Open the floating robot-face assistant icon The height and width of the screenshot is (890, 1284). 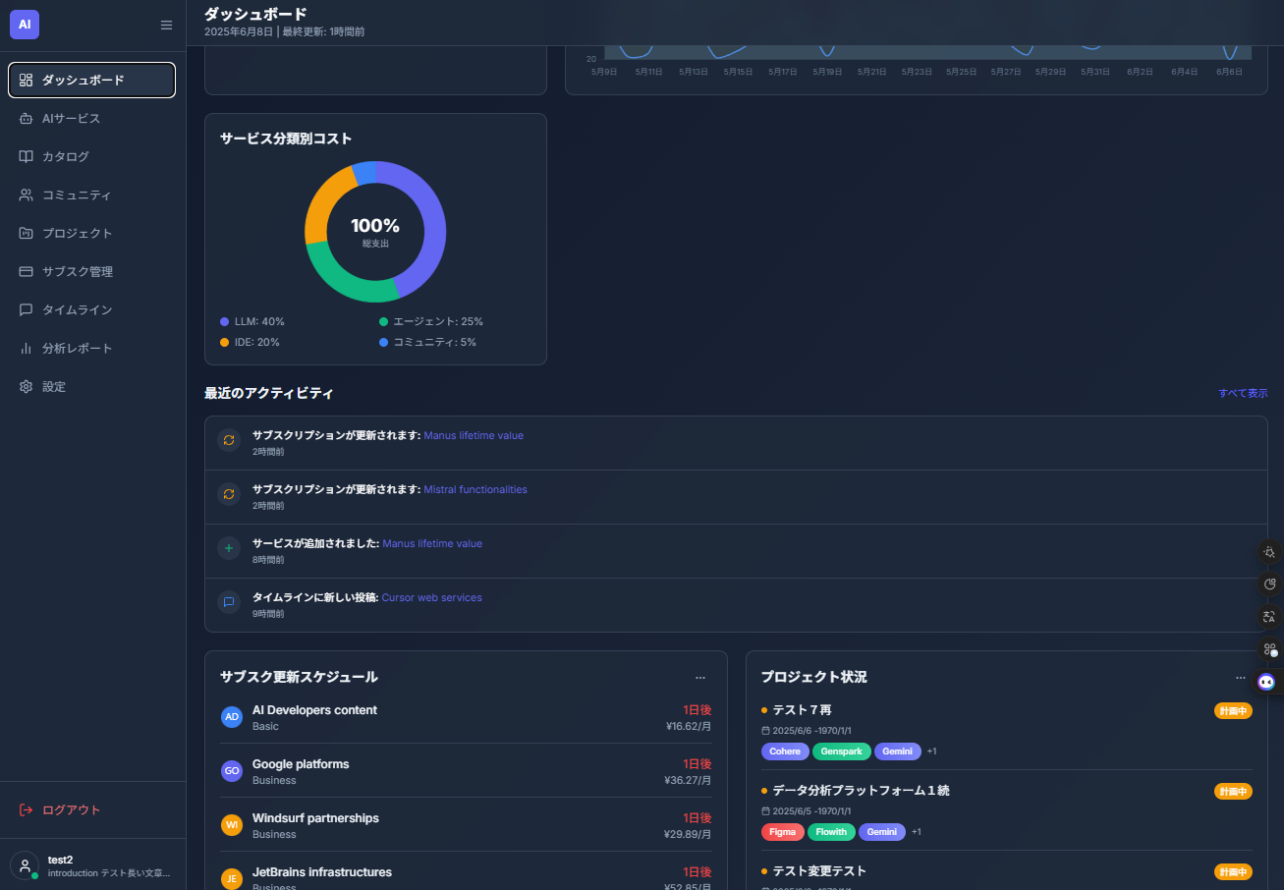pos(1266,682)
